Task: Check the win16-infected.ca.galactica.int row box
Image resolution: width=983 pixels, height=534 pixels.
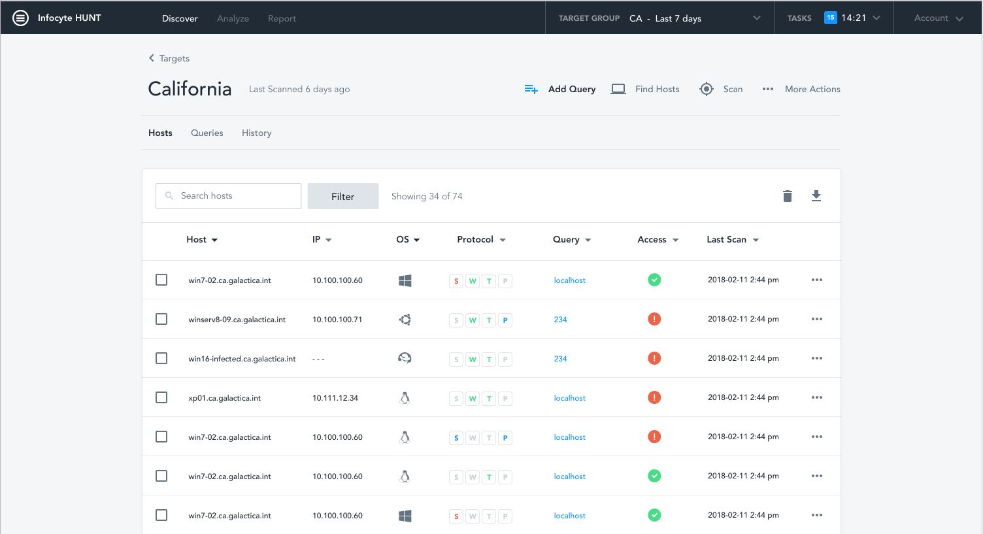Action: (161, 358)
